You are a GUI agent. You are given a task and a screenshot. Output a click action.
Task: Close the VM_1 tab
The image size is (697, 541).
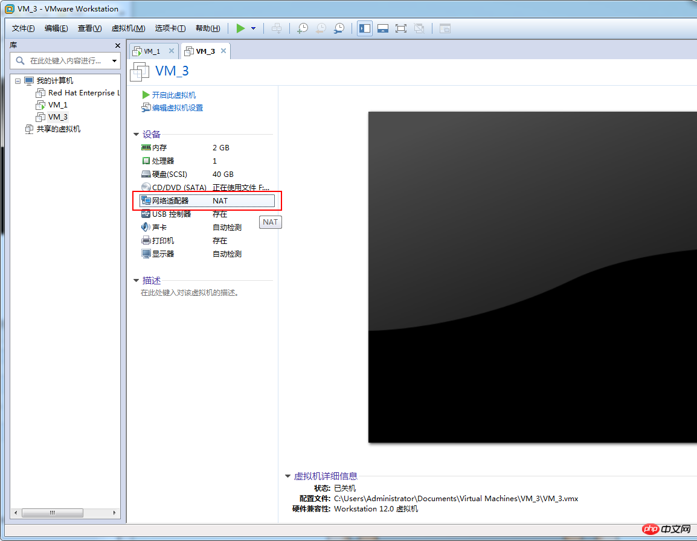point(172,51)
